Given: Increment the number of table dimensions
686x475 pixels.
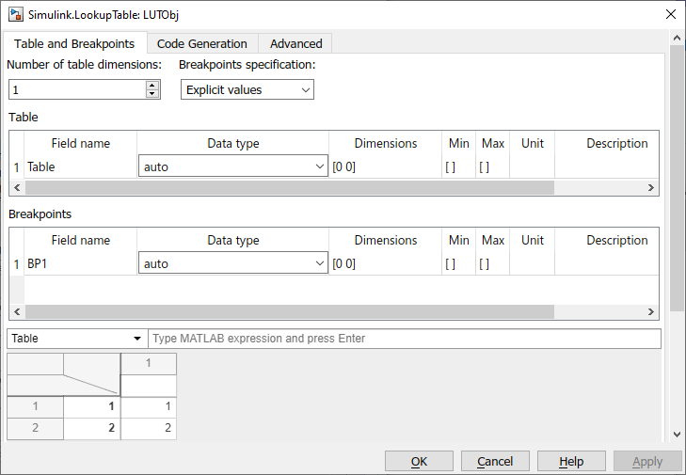Looking at the screenshot, I should tap(152, 85).
